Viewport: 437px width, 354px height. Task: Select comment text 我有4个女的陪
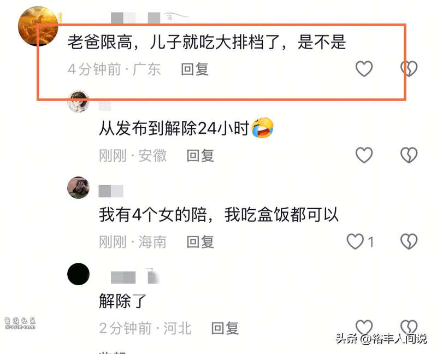152,215
